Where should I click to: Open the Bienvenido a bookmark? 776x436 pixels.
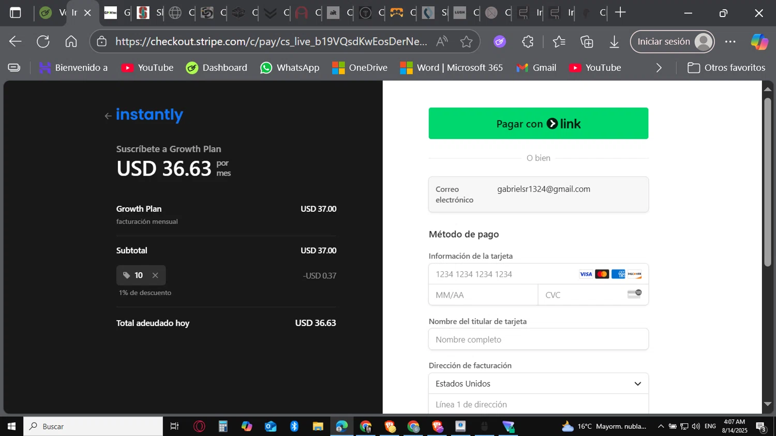click(73, 68)
